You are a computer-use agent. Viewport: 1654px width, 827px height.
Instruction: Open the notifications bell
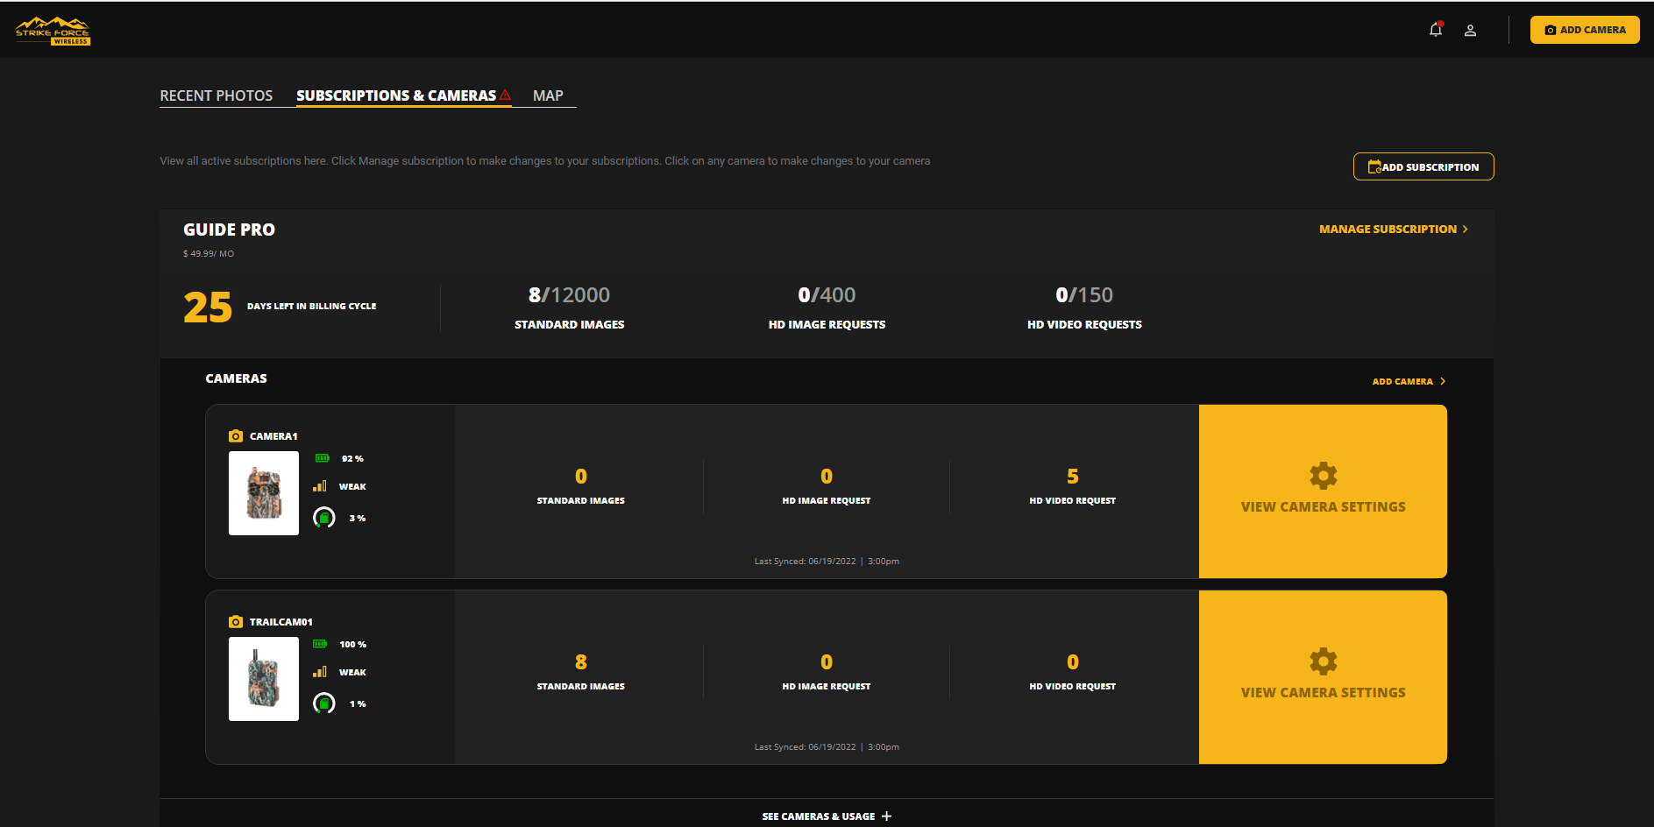click(1435, 30)
